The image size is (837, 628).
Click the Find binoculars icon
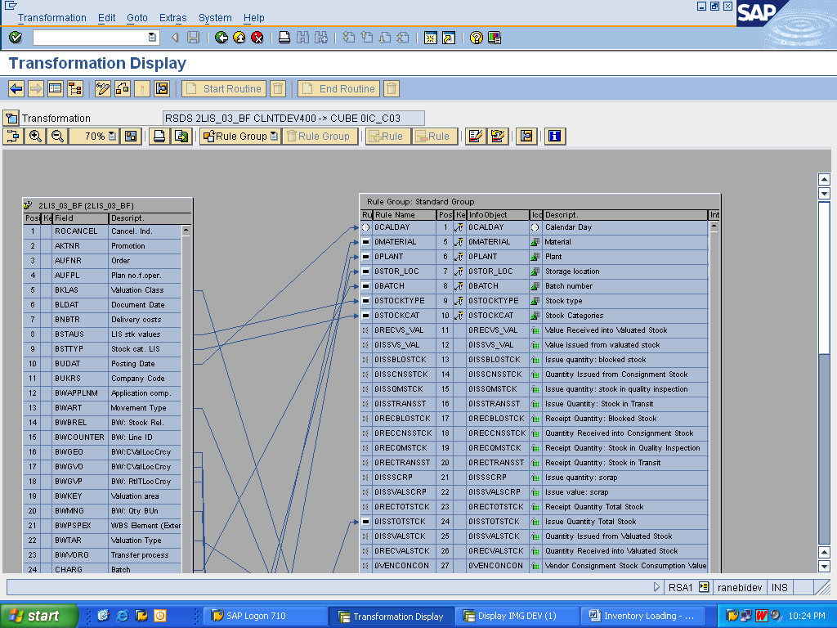tap(302, 38)
